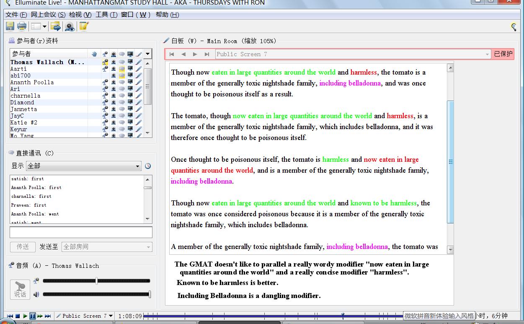Open the Public Screen 7 whiteboard dropdown
The height and width of the screenshot is (324, 524).
pyautogui.click(x=353, y=54)
